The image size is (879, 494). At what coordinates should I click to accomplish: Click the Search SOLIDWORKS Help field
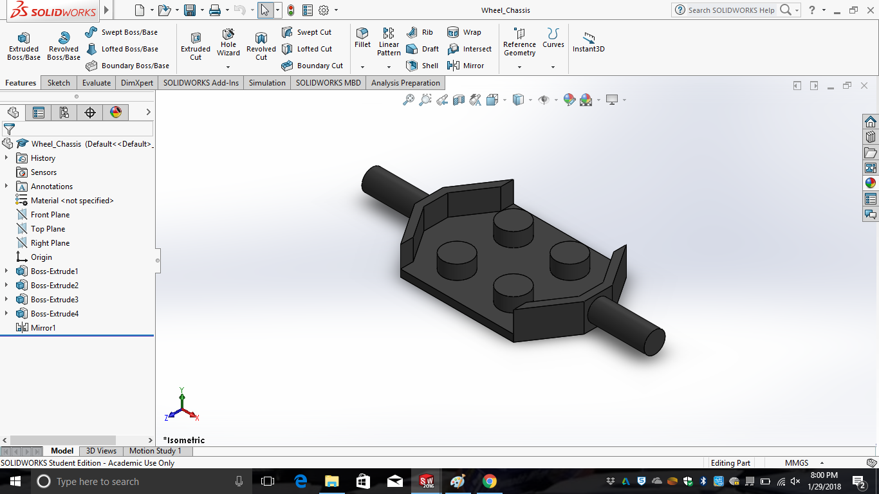732,10
